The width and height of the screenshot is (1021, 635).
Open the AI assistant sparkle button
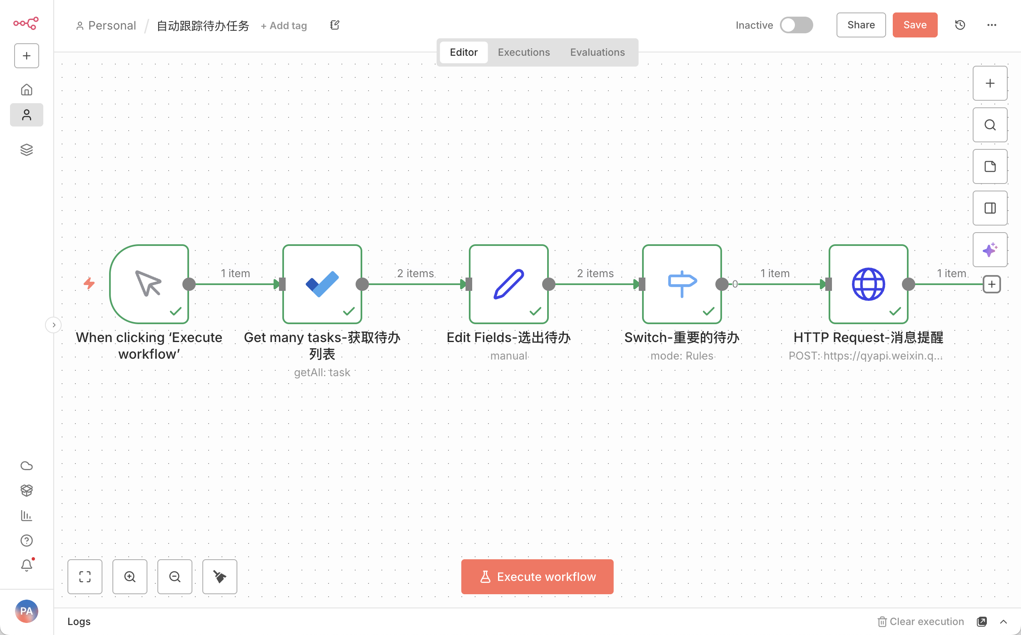pyautogui.click(x=989, y=250)
